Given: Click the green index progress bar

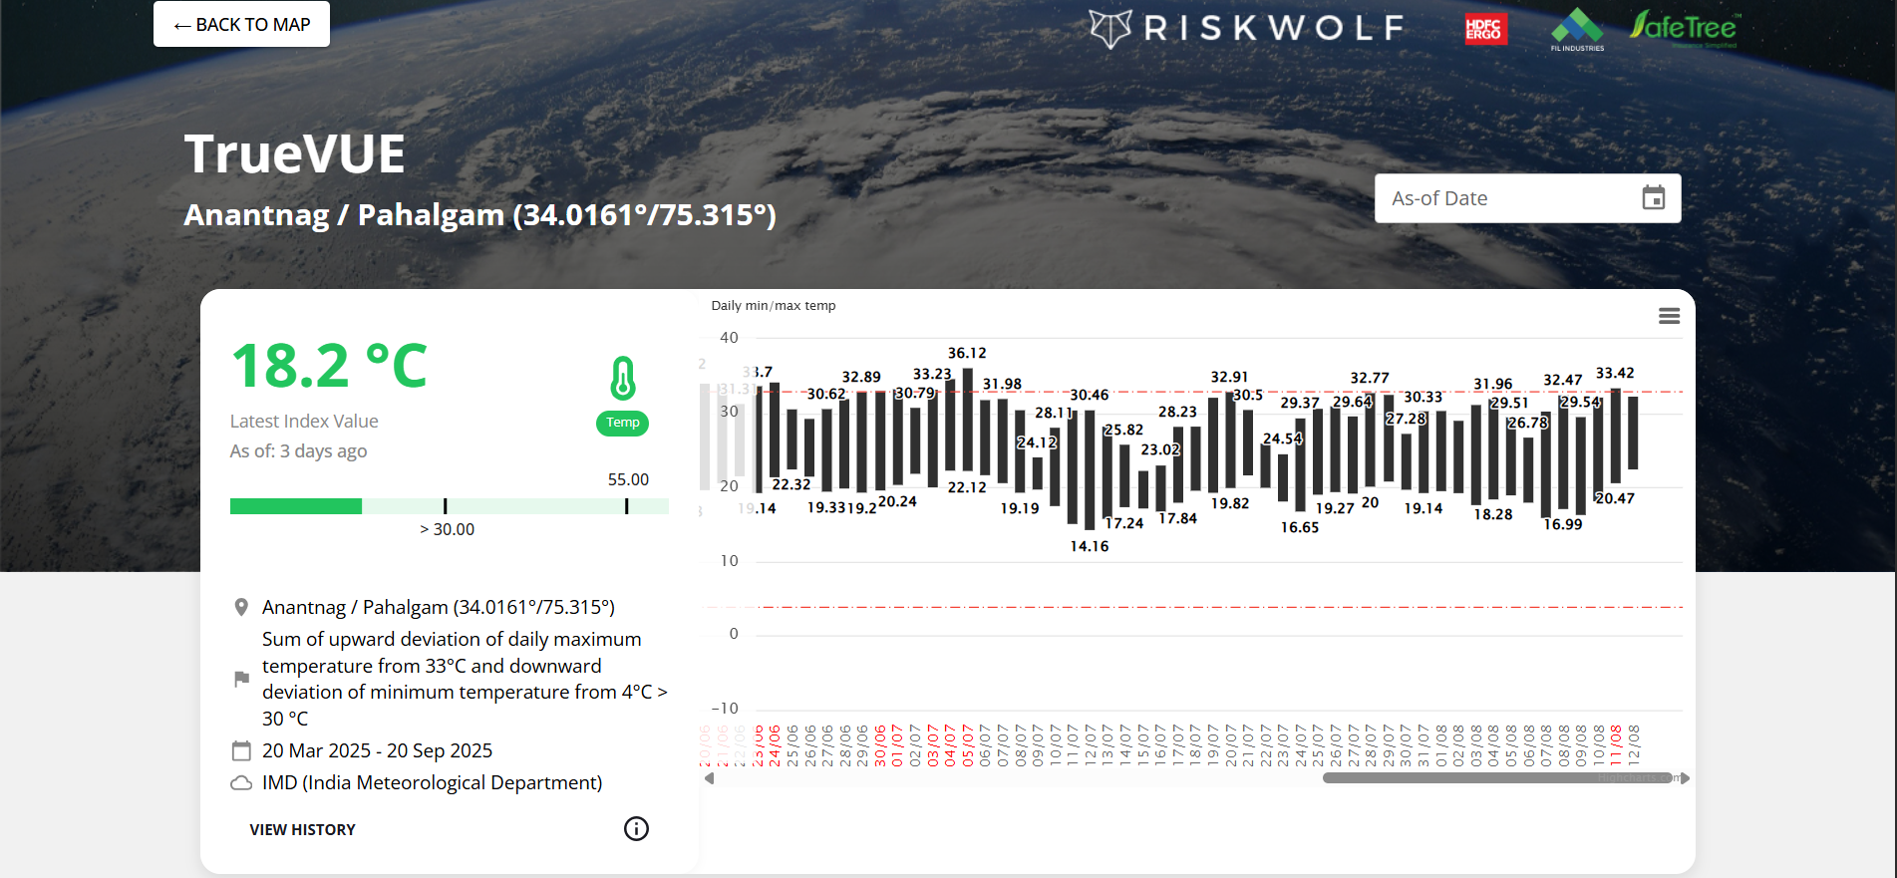Looking at the screenshot, I should (x=296, y=506).
